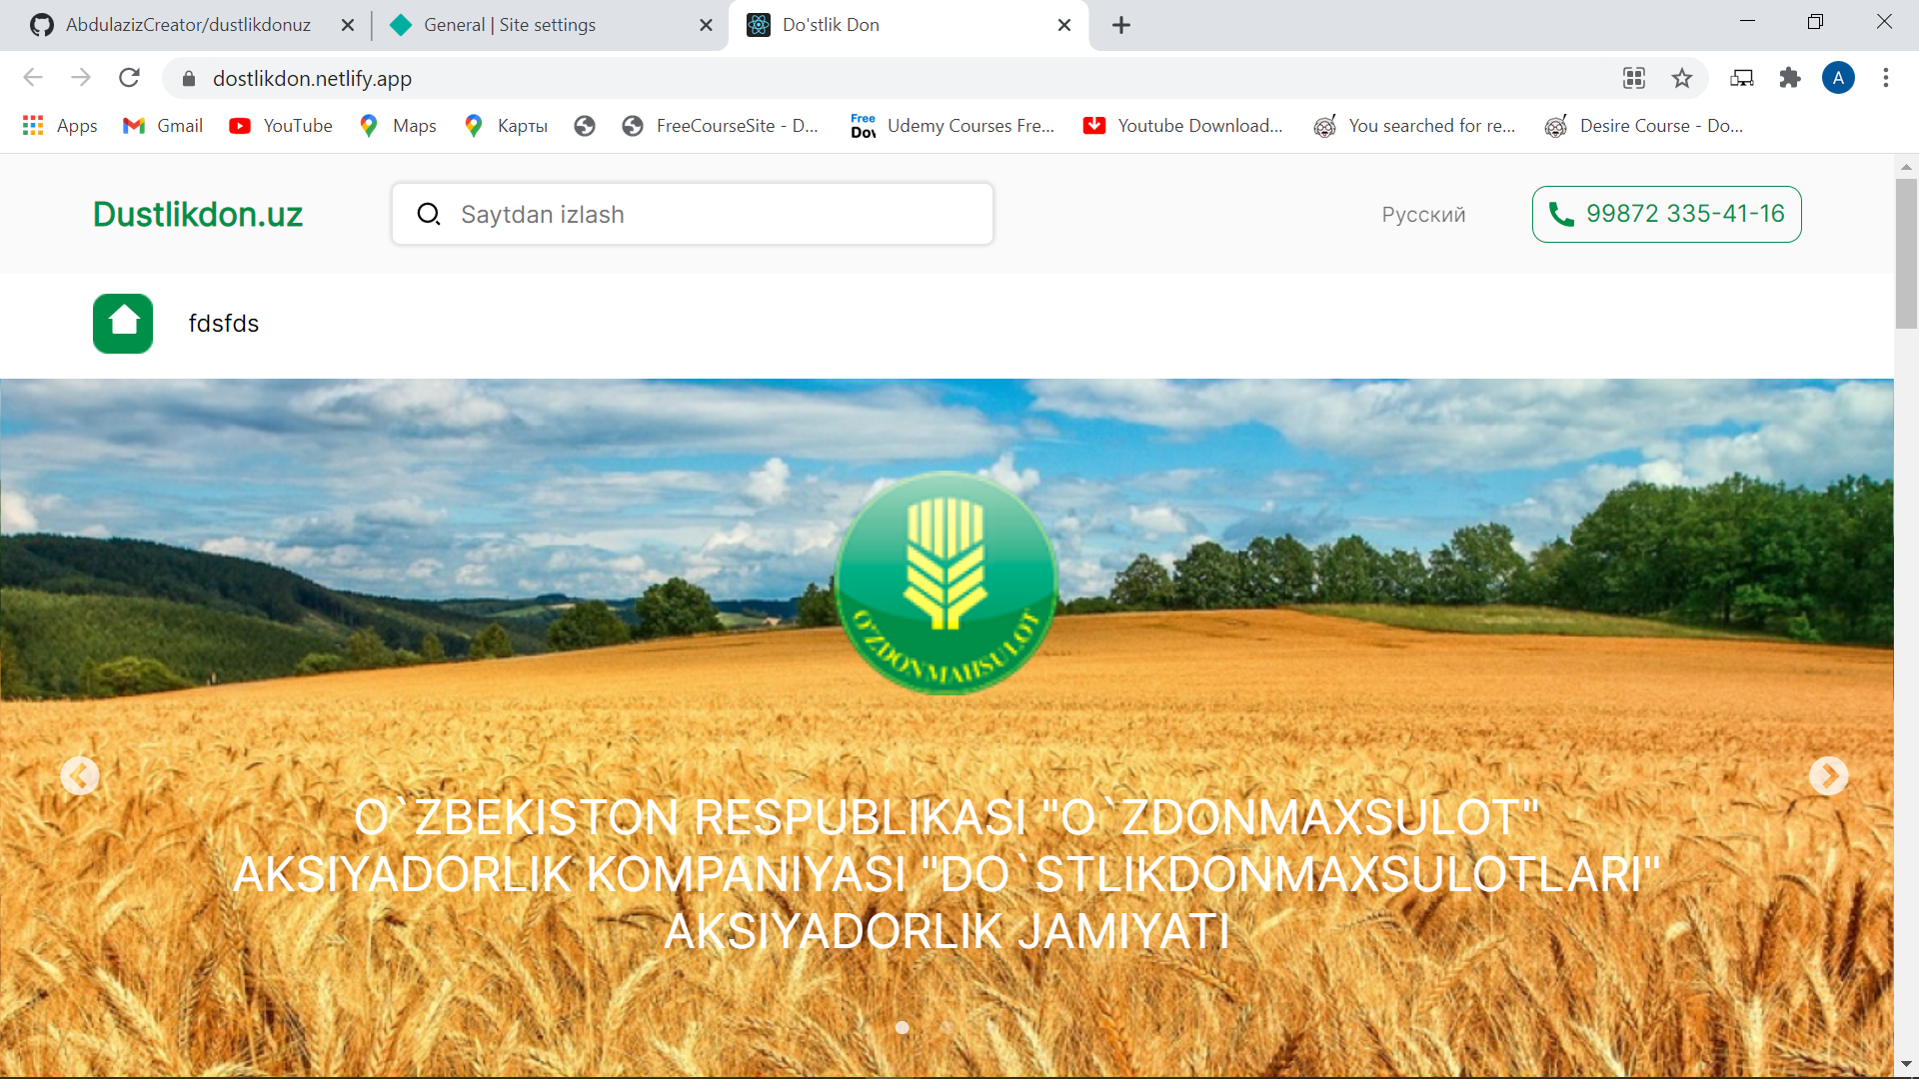Viewport: 1919px width, 1079px height.
Task: Minimize the Chrome window
Action: 1747,21
